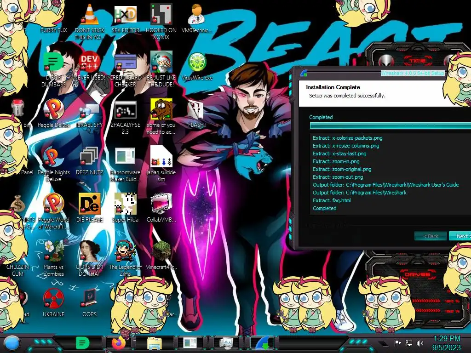471x353 pixels.
Task: Open the green chat app on the taskbar
Action: coord(82,343)
